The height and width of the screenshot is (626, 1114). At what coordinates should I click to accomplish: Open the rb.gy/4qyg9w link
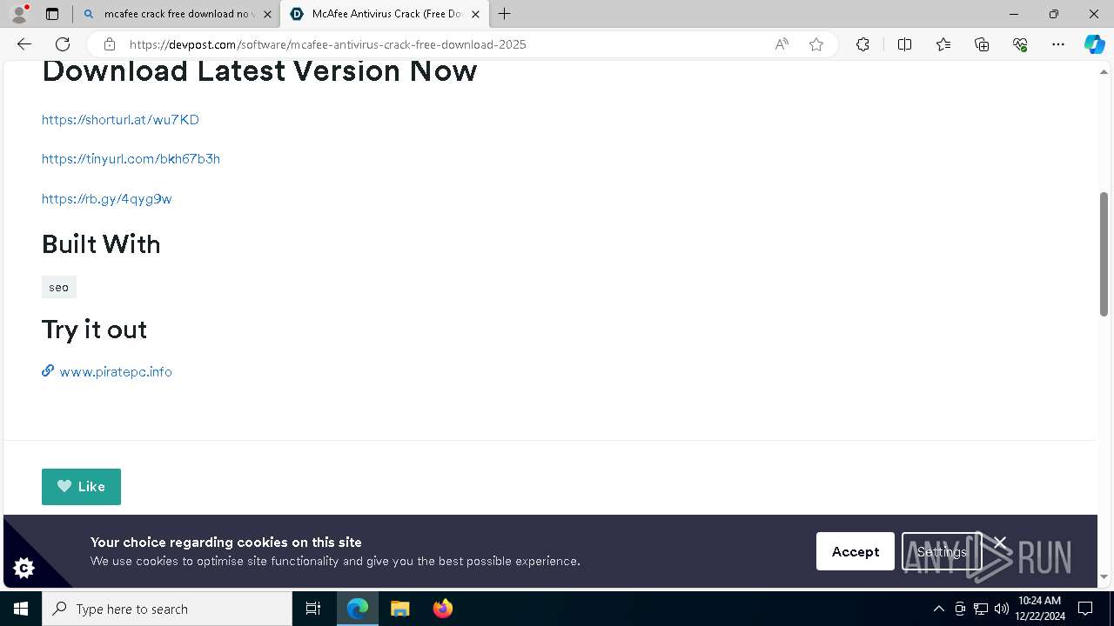(106, 198)
